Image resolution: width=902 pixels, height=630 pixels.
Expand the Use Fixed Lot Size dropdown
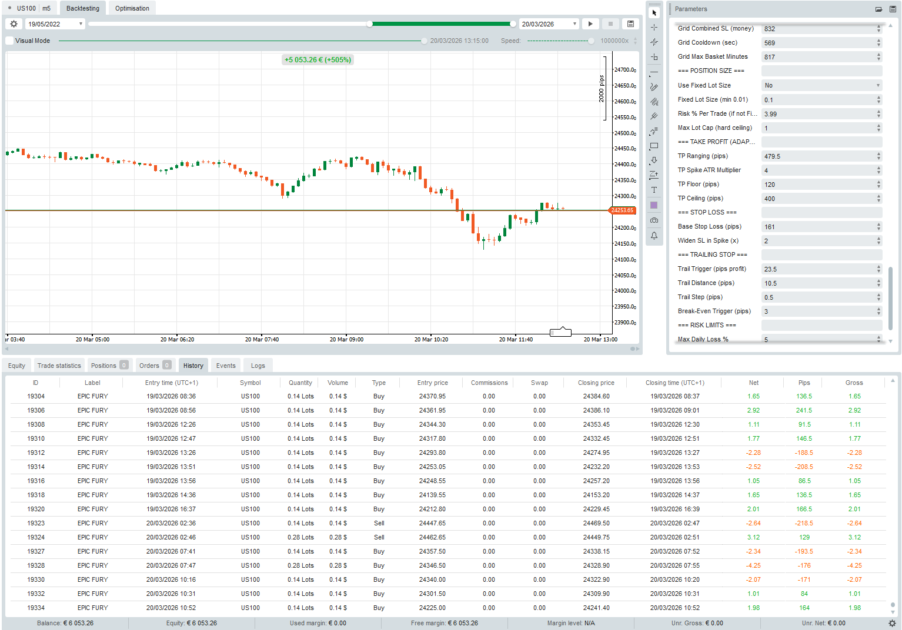point(821,85)
